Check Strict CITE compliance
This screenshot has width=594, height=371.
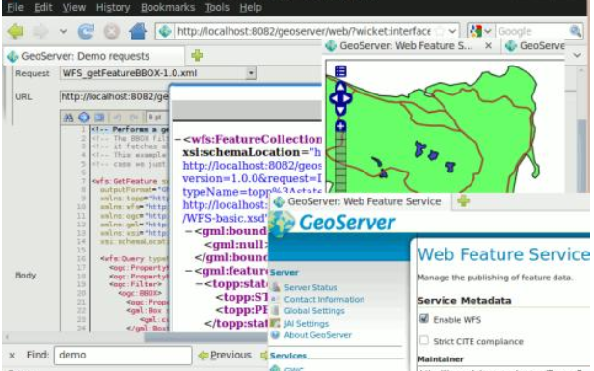click(x=424, y=340)
